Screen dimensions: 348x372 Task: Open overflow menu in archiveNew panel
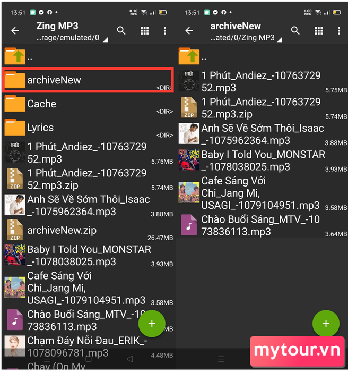339,31
